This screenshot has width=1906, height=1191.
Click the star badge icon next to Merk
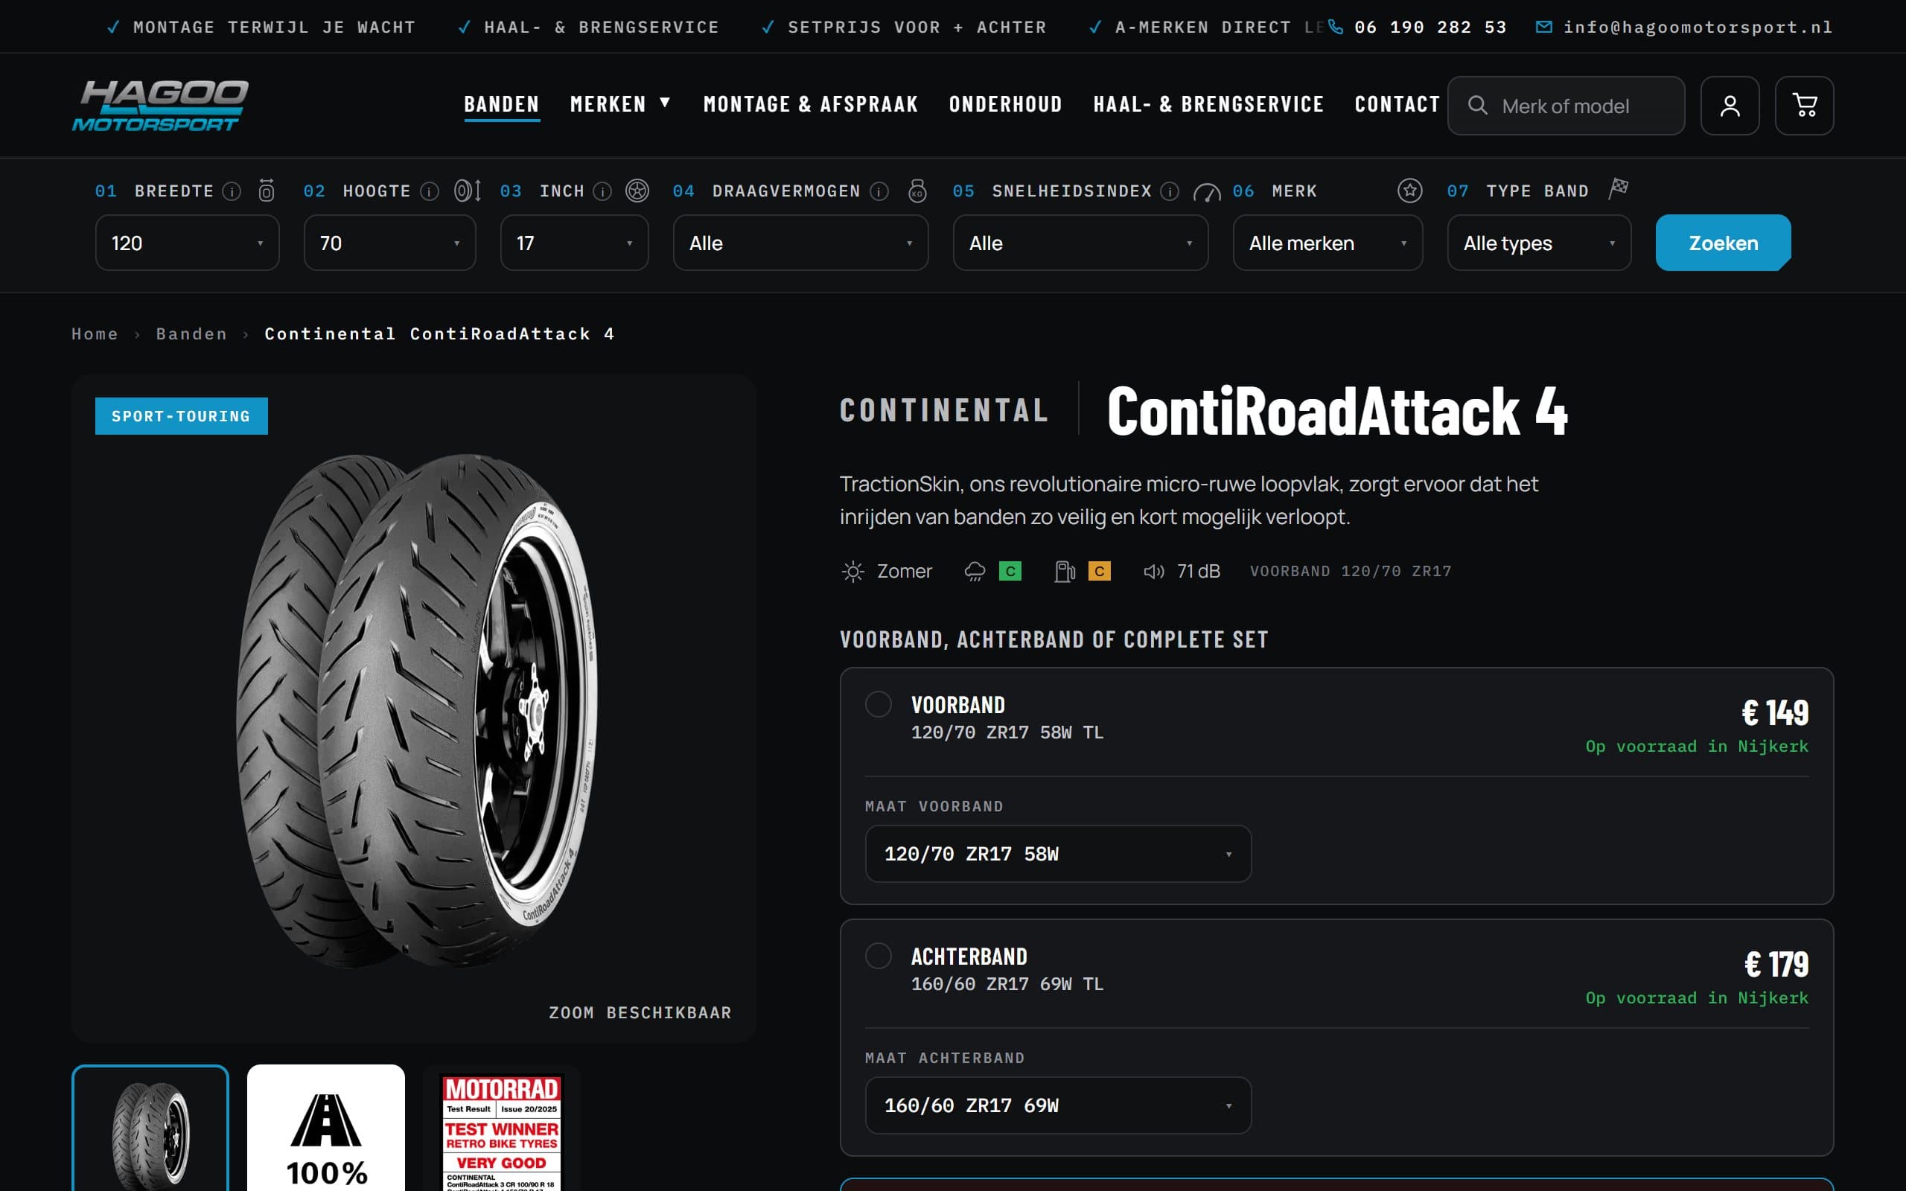pyautogui.click(x=1410, y=191)
